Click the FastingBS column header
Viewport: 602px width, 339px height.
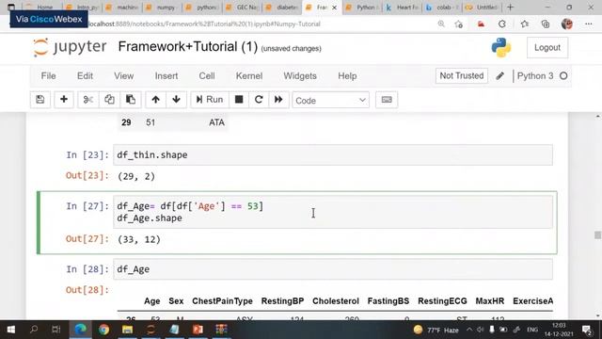[x=388, y=301]
